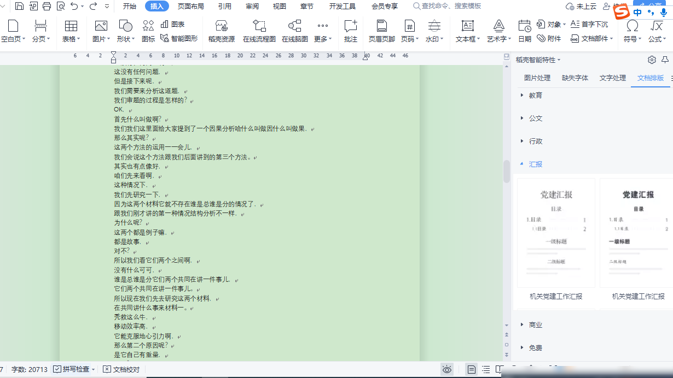Insert an attachment (附件)
Viewport: 673px width, 378px height.
549,38
